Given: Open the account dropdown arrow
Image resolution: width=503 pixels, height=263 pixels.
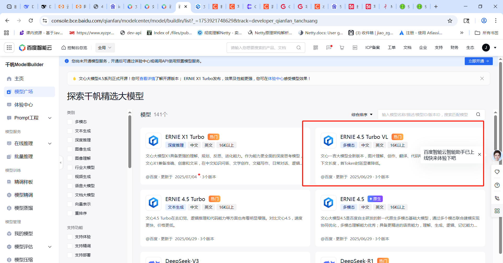Looking at the screenshot, I should point(495,48).
